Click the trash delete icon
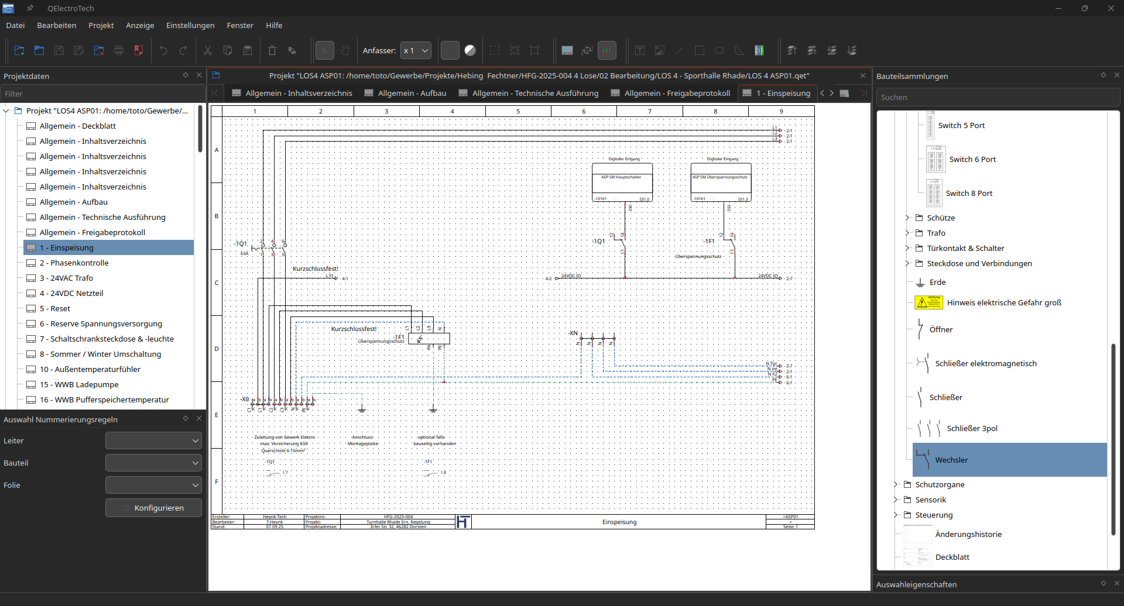 tap(272, 51)
